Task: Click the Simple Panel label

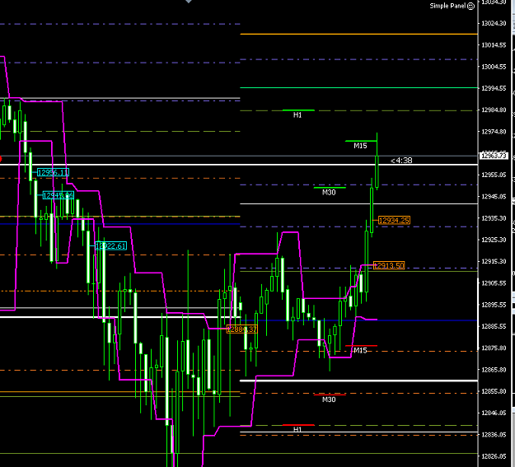Action: [448, 6]
